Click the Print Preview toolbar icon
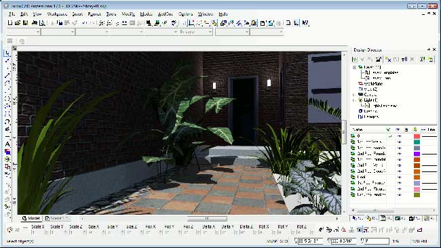This screenshot has height=248, width=441. tap(42, 23)
